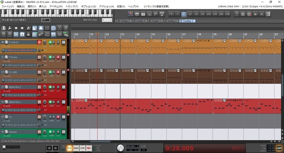Toggle automation 'A' button on Vacuum track
This screenshot has height=153, width=284.
(39, 132)
